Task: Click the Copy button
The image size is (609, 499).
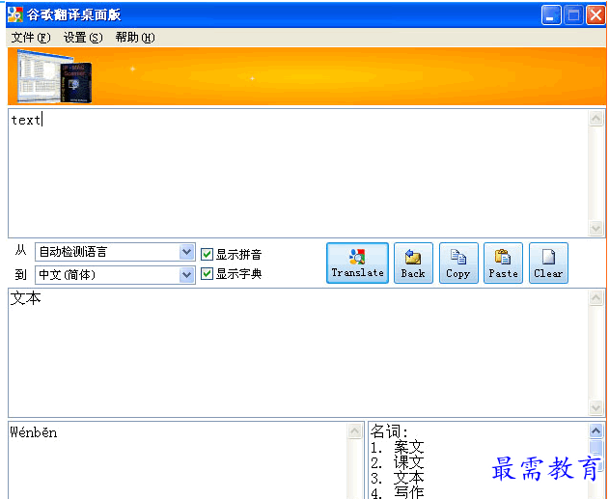Action: 458,263
